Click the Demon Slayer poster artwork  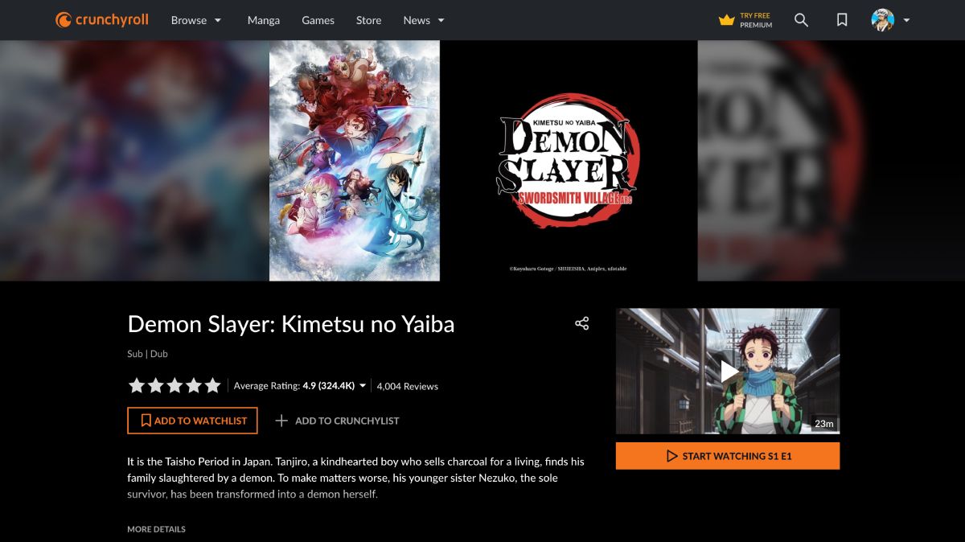click(355, 160)
